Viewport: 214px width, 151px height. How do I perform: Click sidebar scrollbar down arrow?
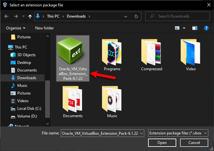pos(47,124)
